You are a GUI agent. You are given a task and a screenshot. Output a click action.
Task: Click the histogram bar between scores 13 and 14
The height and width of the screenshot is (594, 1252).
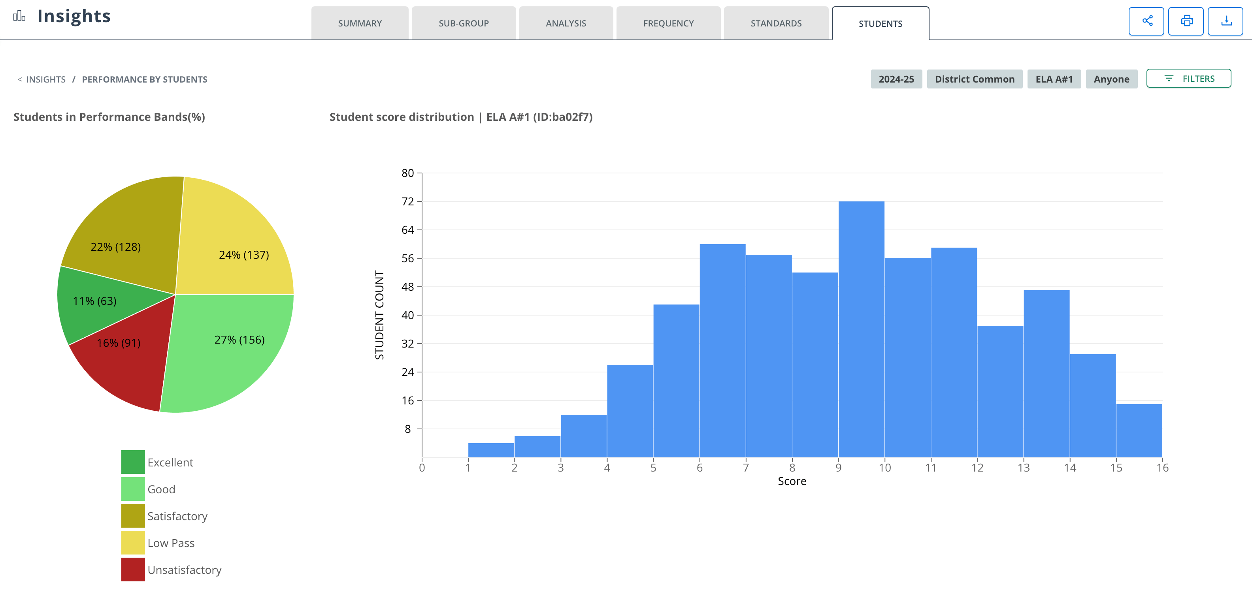tap(1046, 374)
